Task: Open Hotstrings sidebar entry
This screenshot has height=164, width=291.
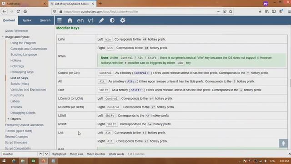Action: (x=17, y=66)
